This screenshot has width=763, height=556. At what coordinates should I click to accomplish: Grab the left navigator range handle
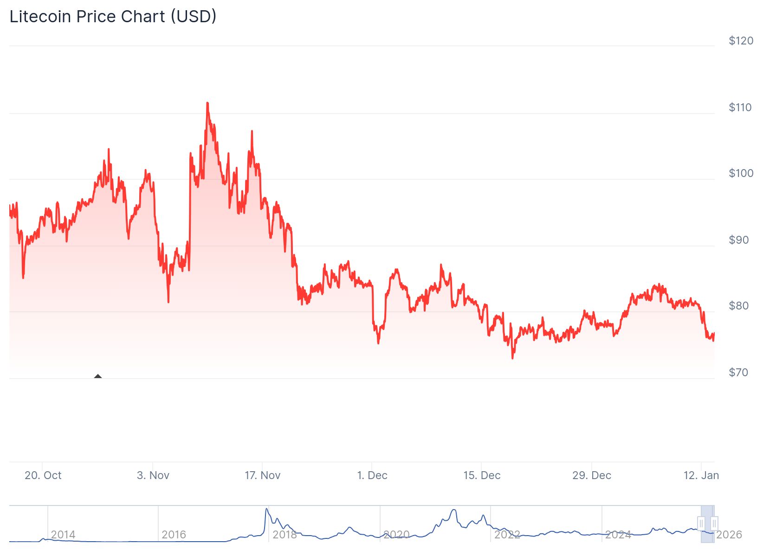(x=701, y=524)
